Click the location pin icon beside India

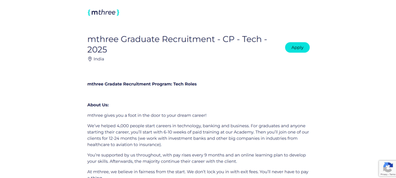[90, 59]
